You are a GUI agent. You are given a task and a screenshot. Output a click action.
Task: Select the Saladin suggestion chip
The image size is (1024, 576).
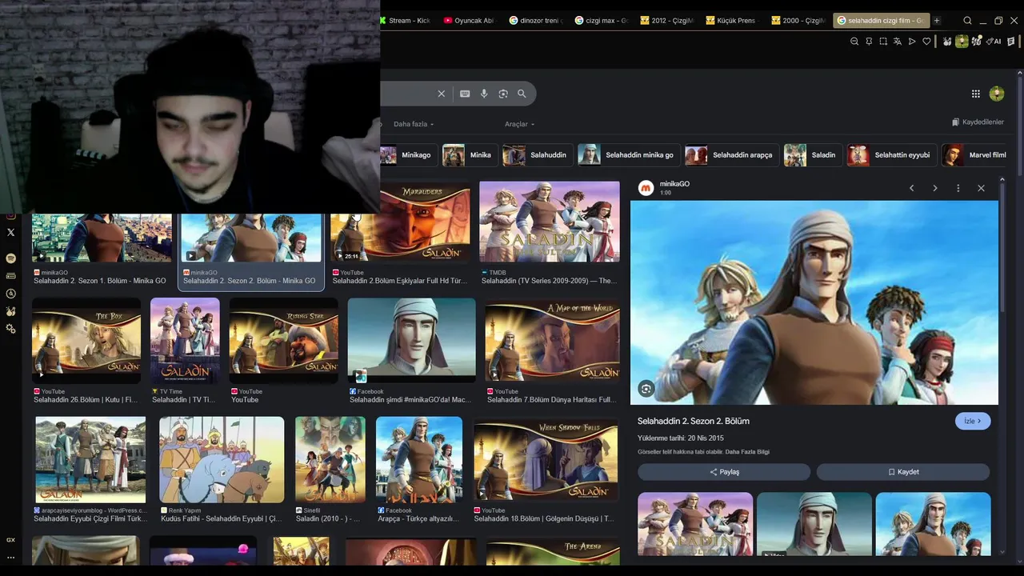point(813,155)
